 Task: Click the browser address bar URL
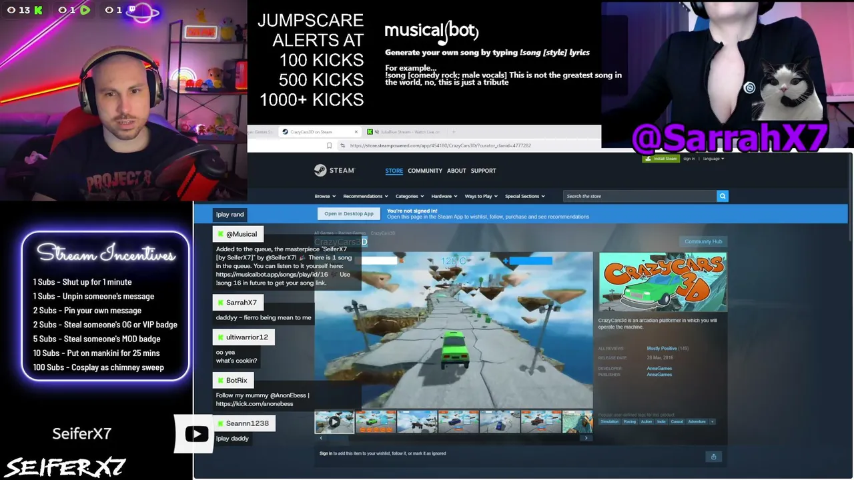coord(440,145)
